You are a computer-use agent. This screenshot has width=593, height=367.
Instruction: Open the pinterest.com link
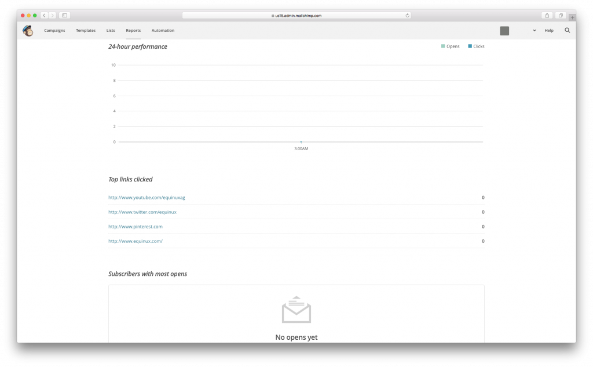pos(136,227)
